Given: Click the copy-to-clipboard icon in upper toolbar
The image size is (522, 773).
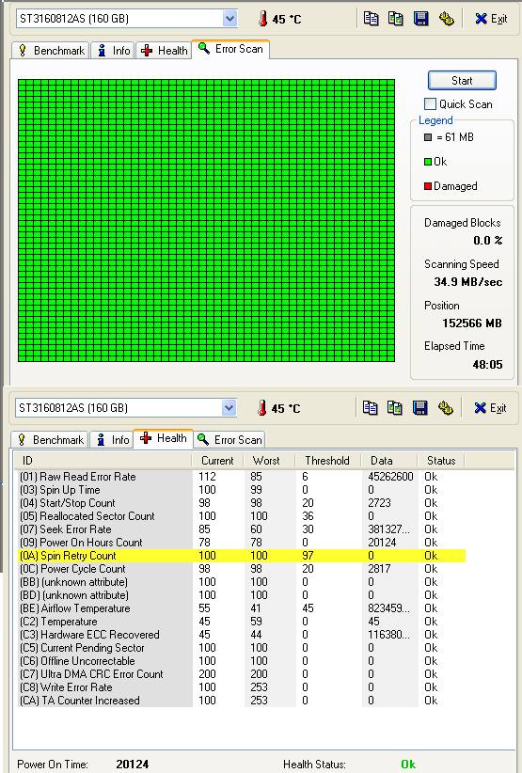Looking at the screenshot, I should 371,19.
